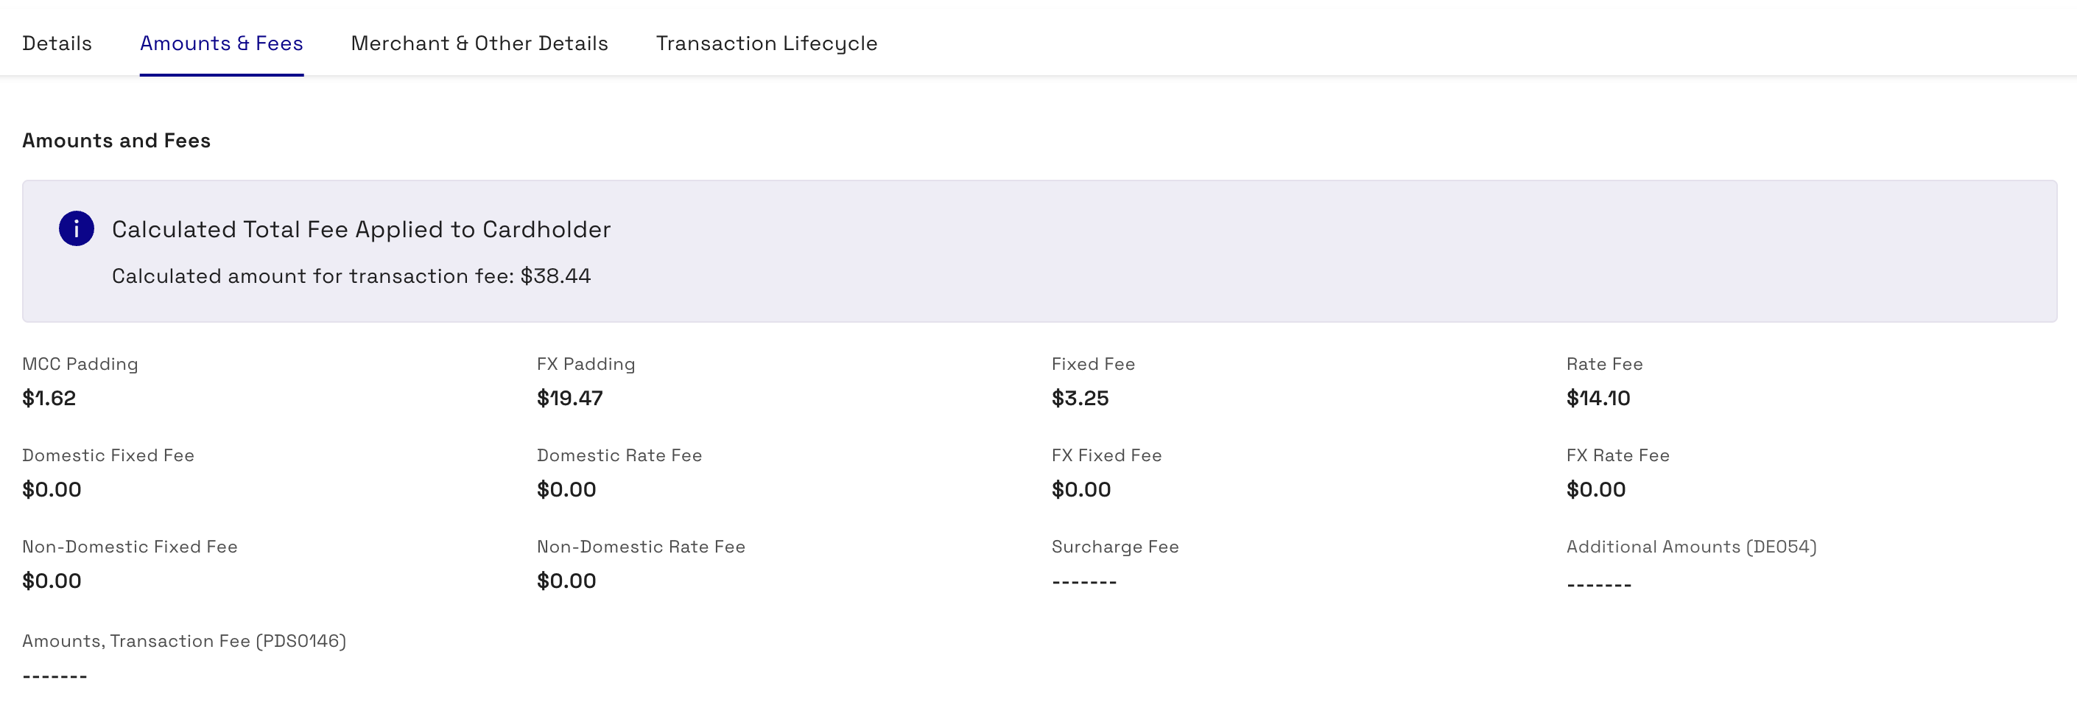Click the calculated transaction fee $38.44 text

(351, 276)
